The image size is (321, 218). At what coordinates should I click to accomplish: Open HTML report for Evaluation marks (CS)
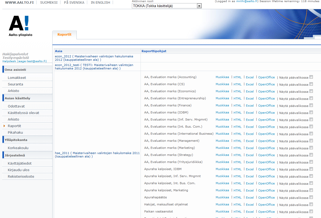237,84
